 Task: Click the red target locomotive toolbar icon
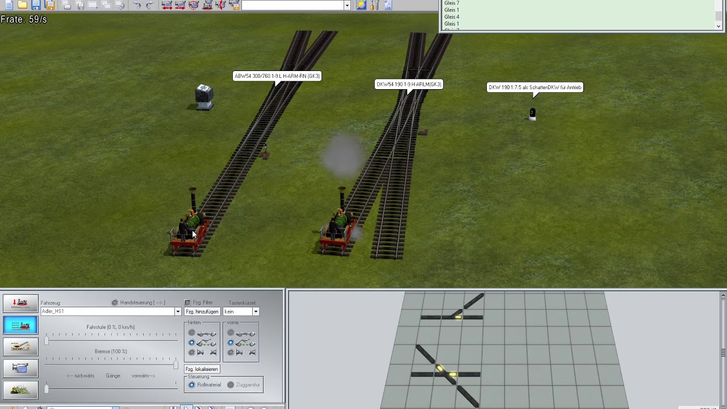194,5
